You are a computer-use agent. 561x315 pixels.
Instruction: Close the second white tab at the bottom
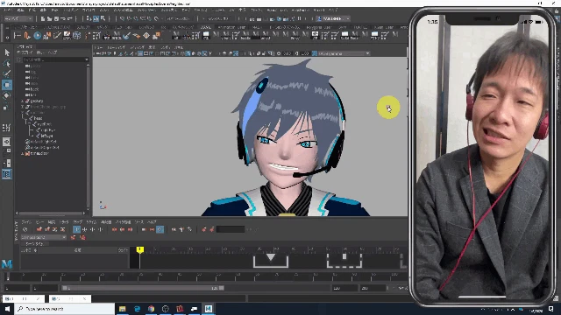pos(84,298)
